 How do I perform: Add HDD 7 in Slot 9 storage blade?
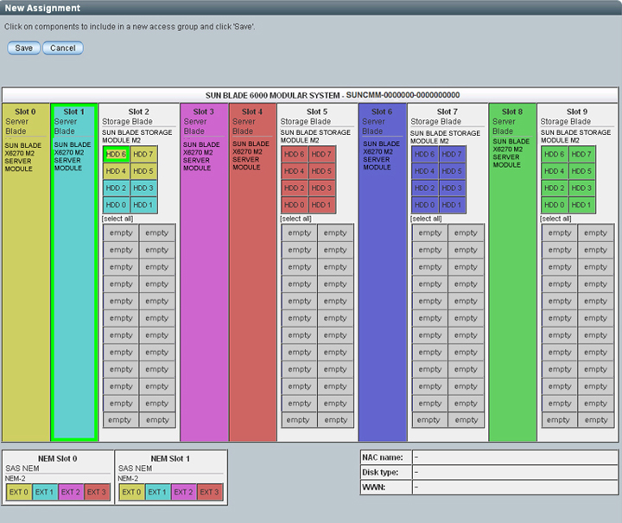(x=581, y=154)
